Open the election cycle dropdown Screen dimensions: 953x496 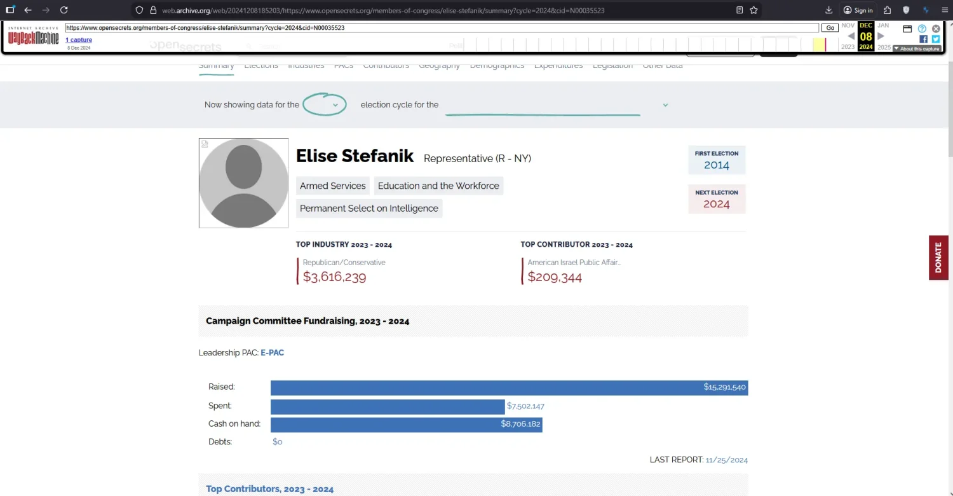tap(325, 105)
